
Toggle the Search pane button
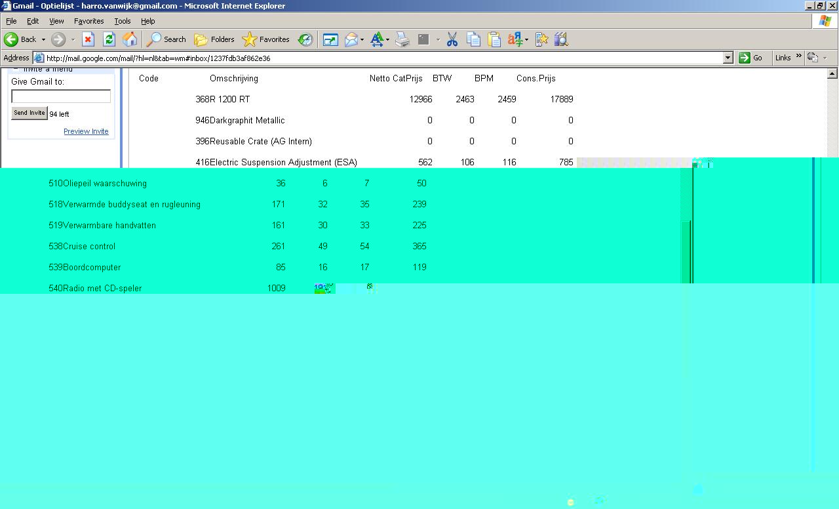click(166, 39)
